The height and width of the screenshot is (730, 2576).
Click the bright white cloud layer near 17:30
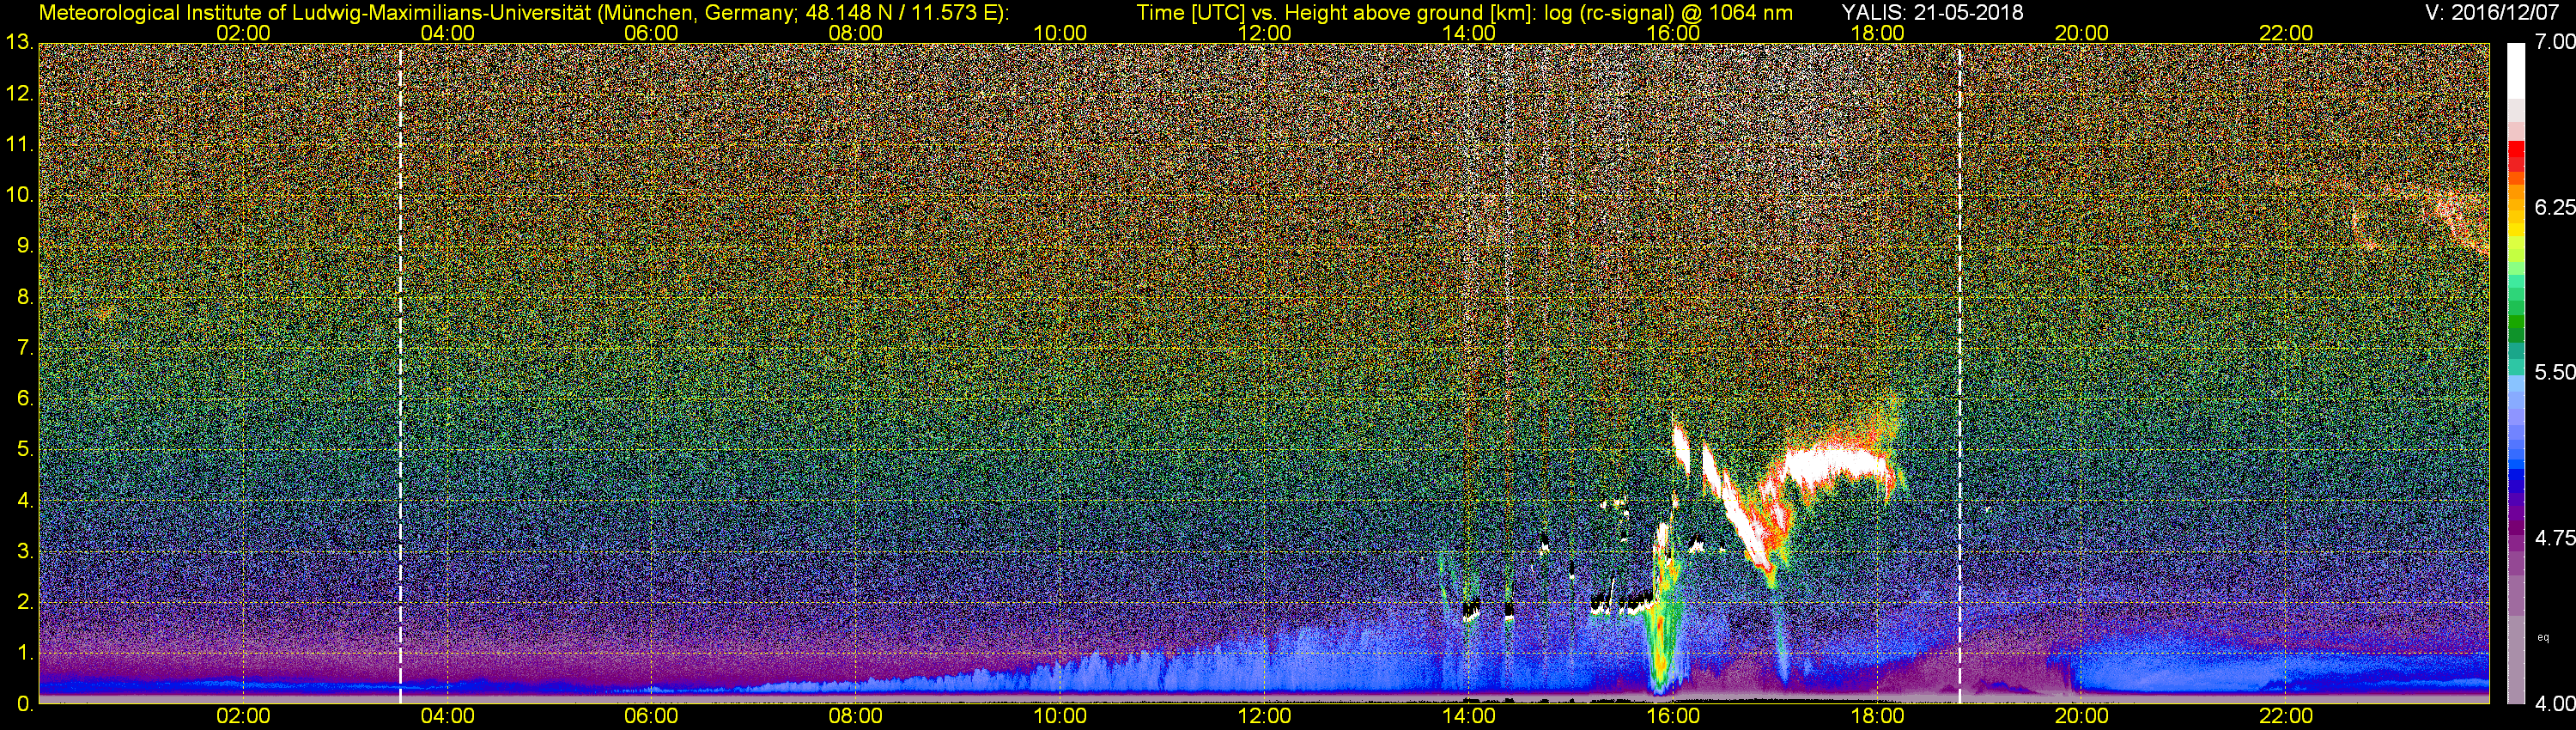tap(1835, 465)
